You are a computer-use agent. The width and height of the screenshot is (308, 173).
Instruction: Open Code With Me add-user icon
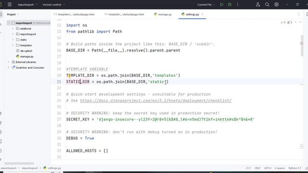click(x=258, y=4)
